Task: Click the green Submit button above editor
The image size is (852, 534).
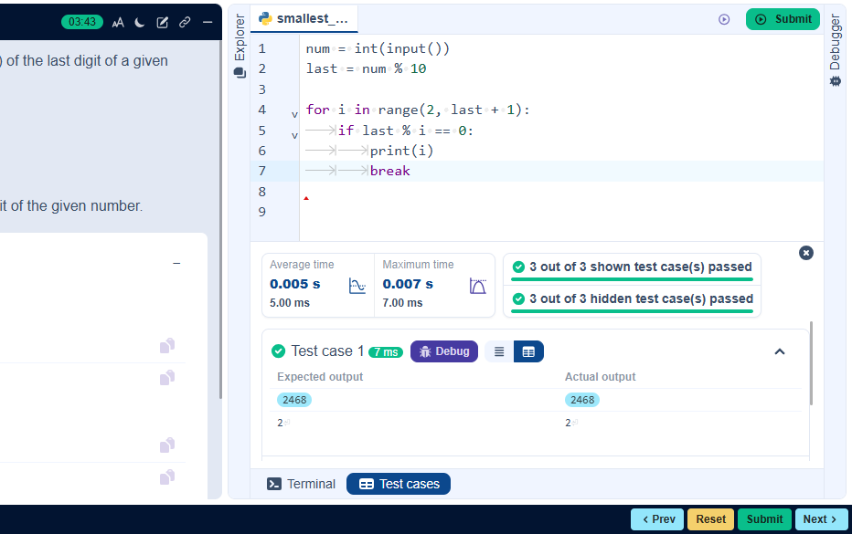Action: pyautogui.click(x=783, y=19)
